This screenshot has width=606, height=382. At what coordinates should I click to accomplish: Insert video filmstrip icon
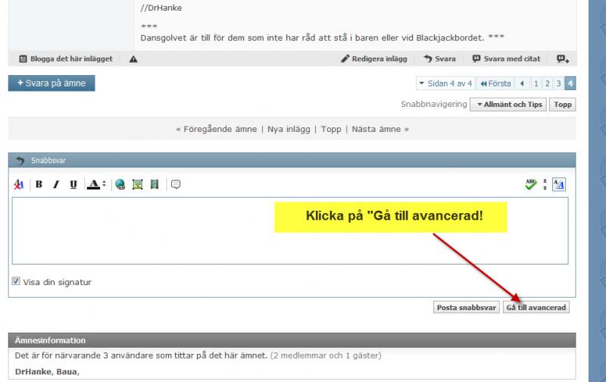155,184
